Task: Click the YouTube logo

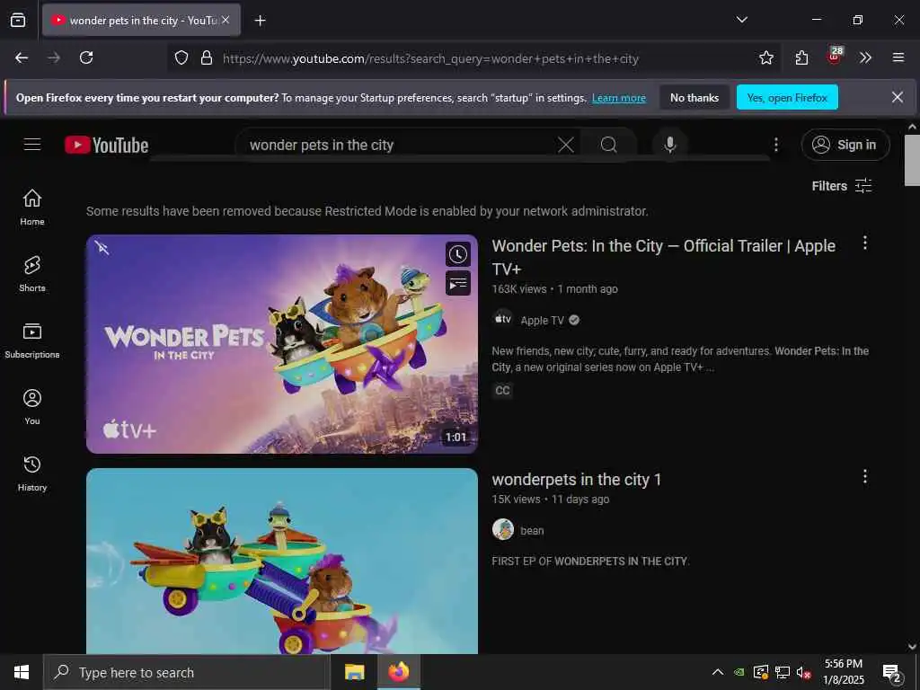Action: [x=106, y=145]
